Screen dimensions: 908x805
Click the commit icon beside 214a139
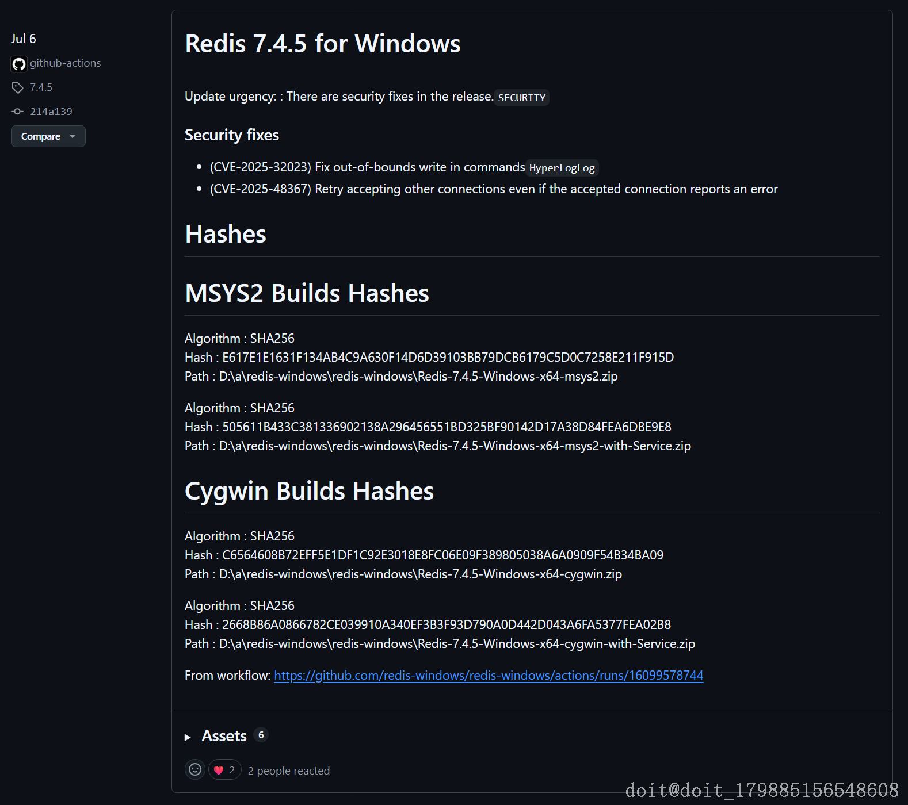tap(17, 112)
